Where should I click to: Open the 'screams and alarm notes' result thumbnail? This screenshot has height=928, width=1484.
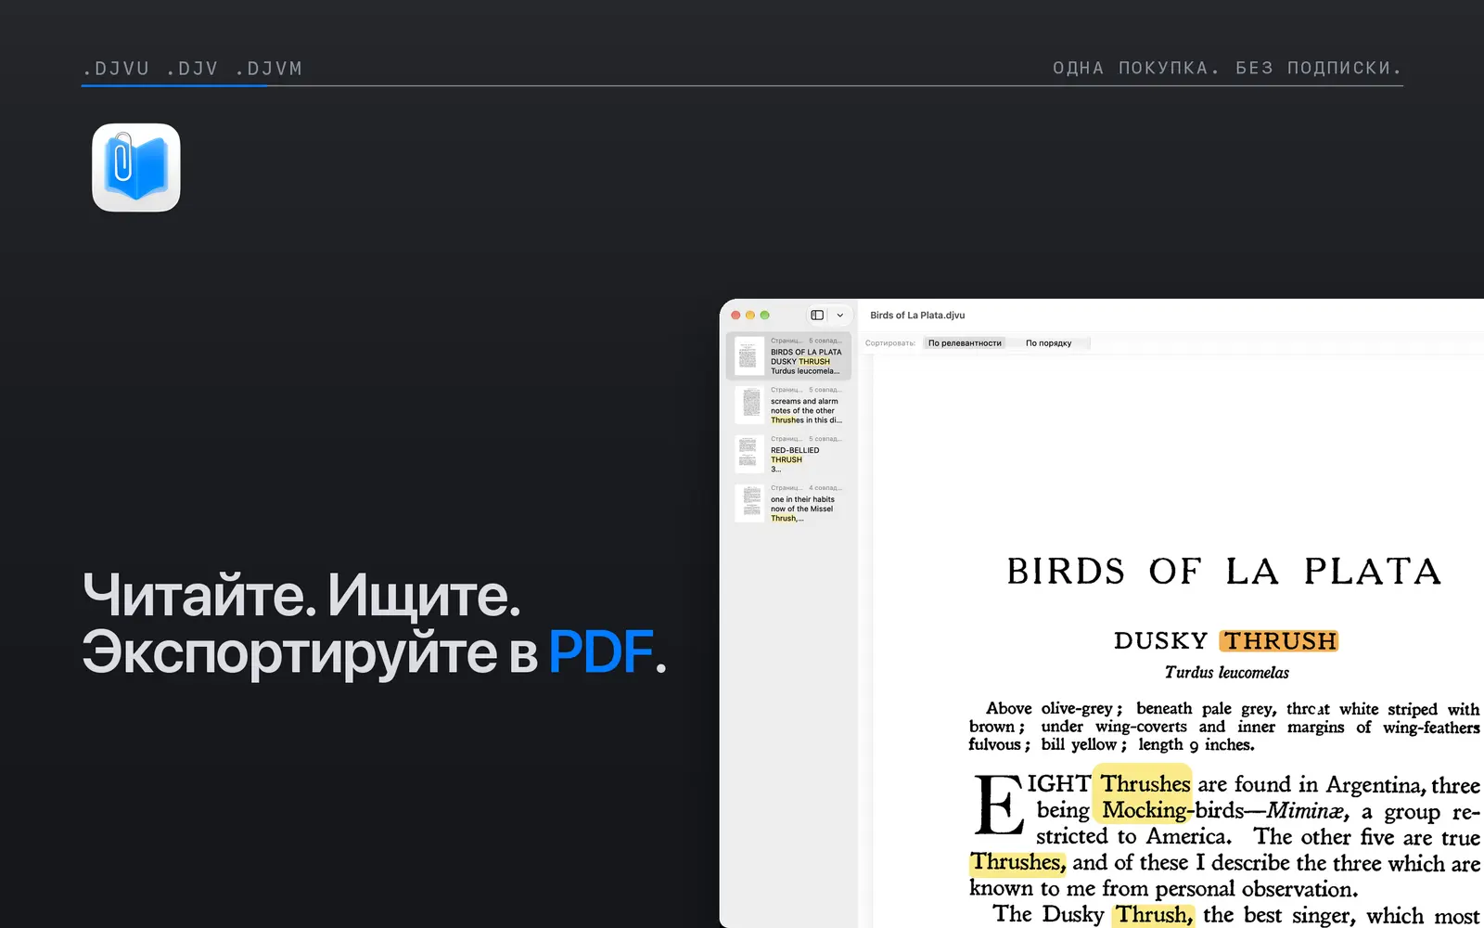(x=749, y=406)
